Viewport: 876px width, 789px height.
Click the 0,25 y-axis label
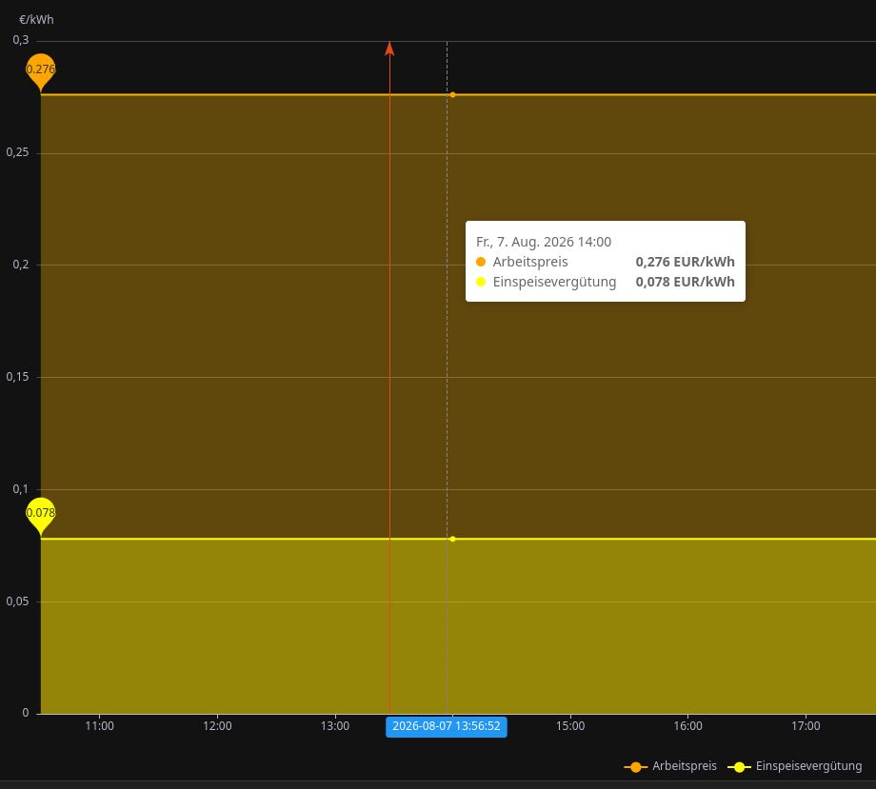tap(18, 152)
